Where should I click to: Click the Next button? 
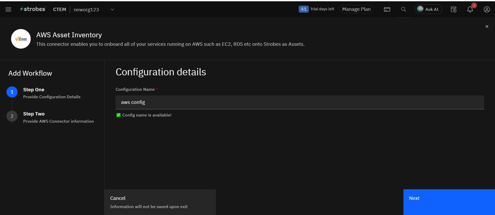pyautogui.click(x=449, y=202)
